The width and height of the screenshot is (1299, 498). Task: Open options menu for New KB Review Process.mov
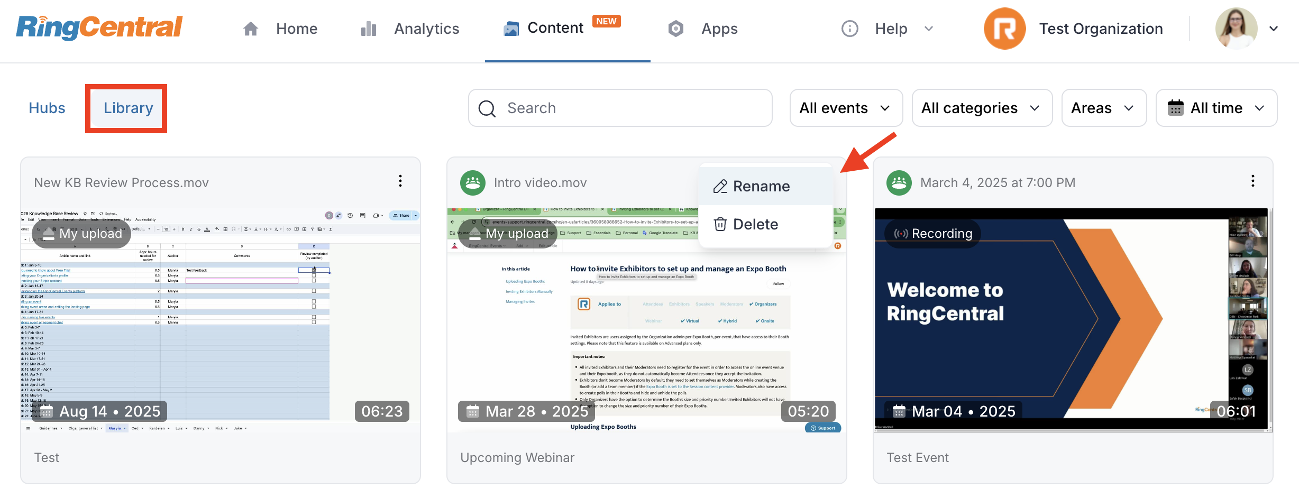pyautogui.click(x=400, y=181)
